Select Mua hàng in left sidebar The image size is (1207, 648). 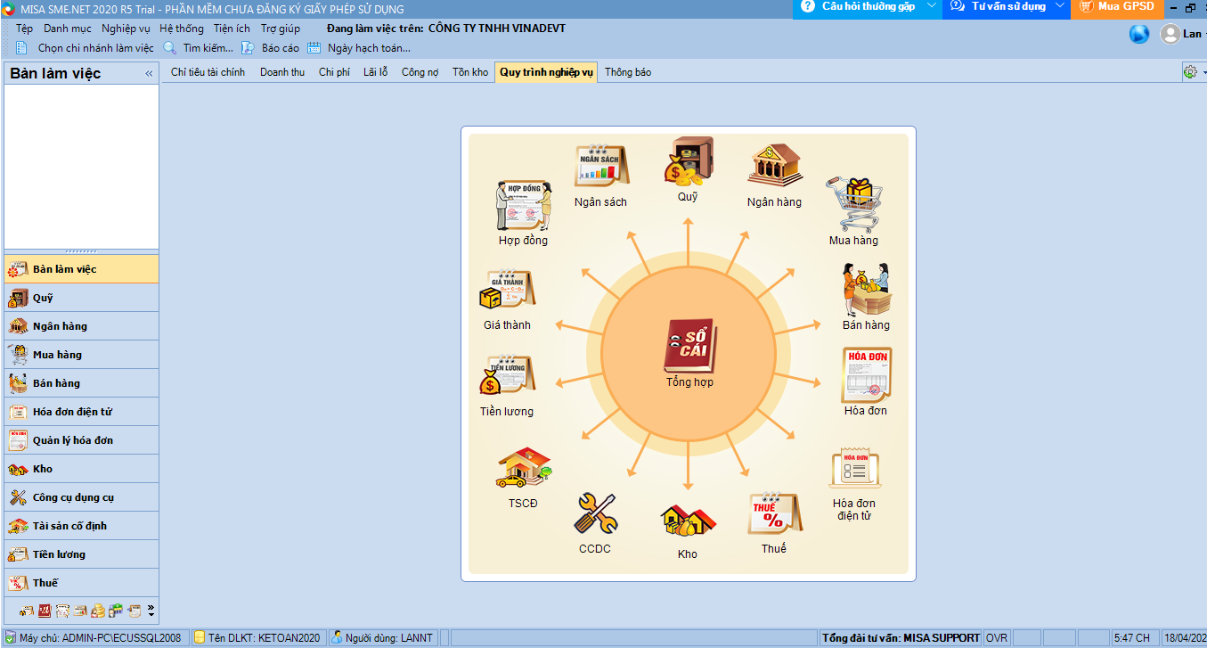pos(81,355)
